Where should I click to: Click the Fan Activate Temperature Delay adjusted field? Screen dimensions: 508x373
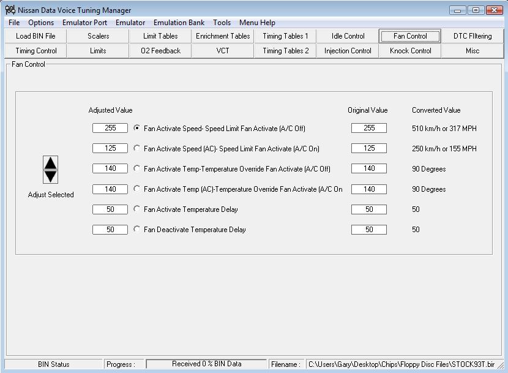110,209
